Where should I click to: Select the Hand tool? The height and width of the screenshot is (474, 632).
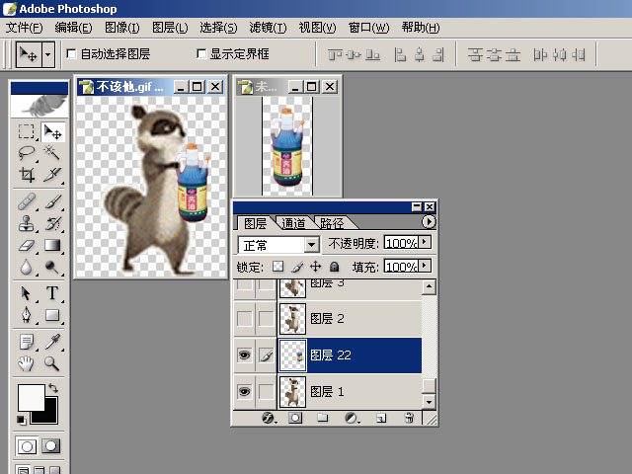point(27,363)
